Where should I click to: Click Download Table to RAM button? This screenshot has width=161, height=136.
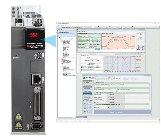[x=122, y=54]
